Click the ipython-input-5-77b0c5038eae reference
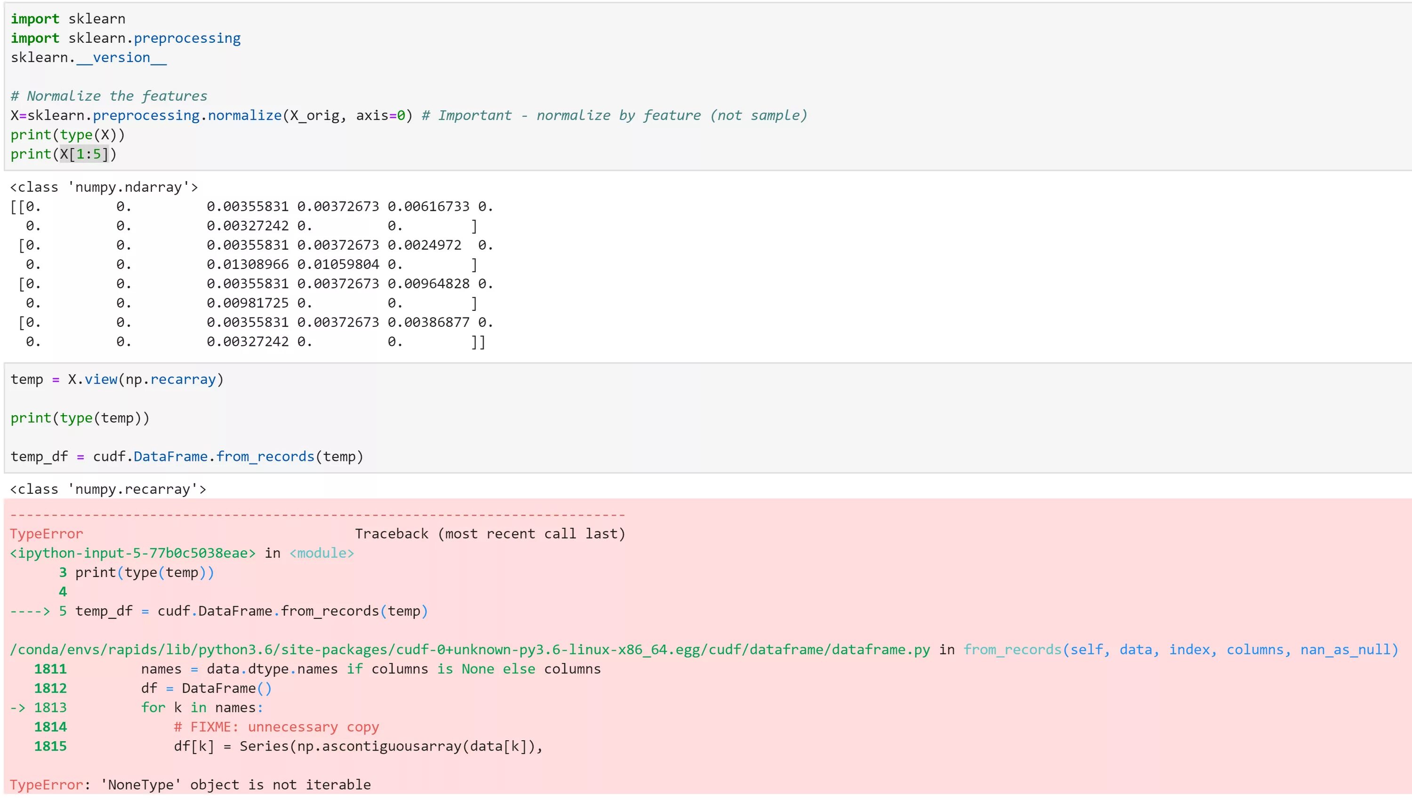This screenshot has width=1412, height=800. click(x=133, y=553)
